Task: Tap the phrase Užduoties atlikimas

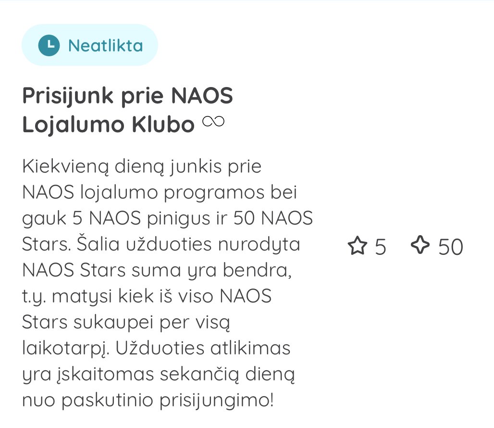Action: pos(203,348)
